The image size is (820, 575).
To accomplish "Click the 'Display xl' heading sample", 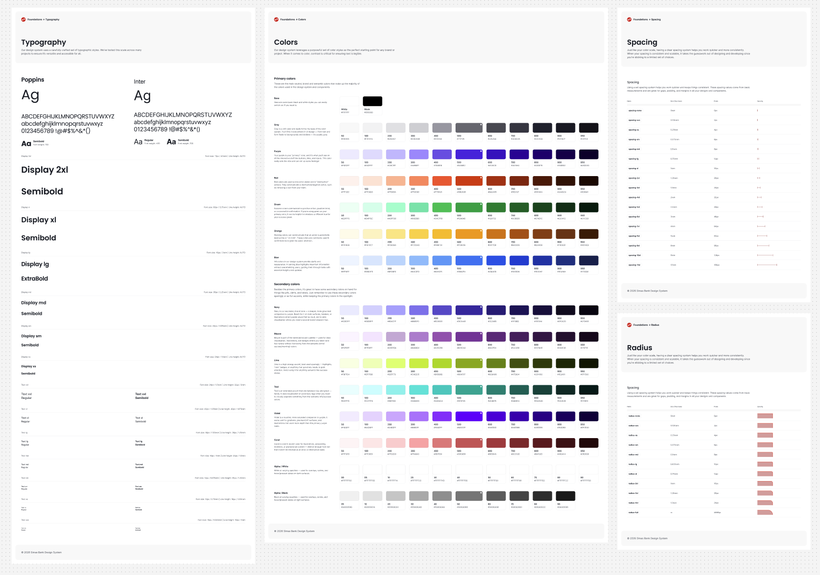I will pyautogui.click(x=39, y=220).
